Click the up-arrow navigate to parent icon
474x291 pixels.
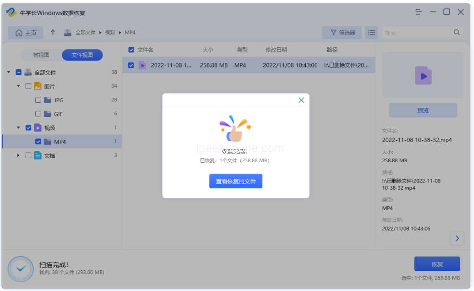click(53, 33)
